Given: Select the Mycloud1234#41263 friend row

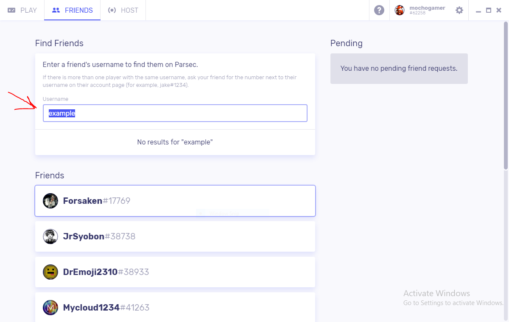Looking at the screenshot, I should point(175,308).
